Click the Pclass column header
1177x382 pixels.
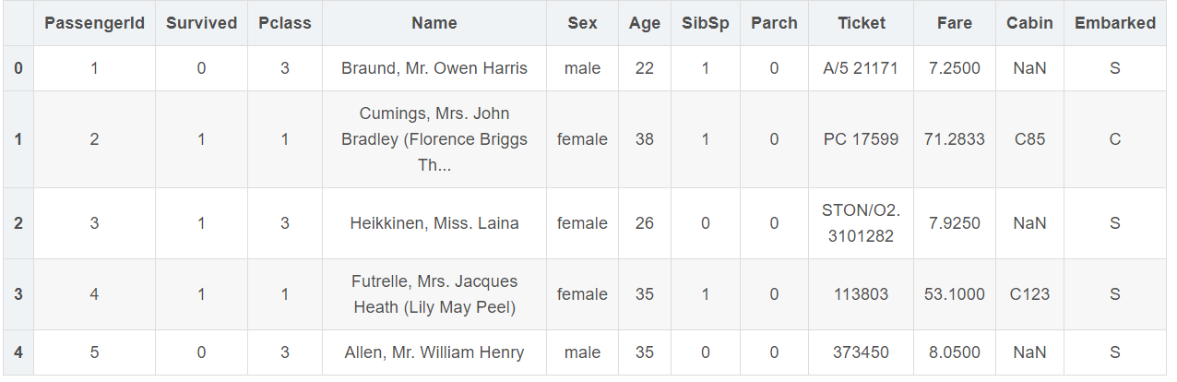click(x=284, y=24)
